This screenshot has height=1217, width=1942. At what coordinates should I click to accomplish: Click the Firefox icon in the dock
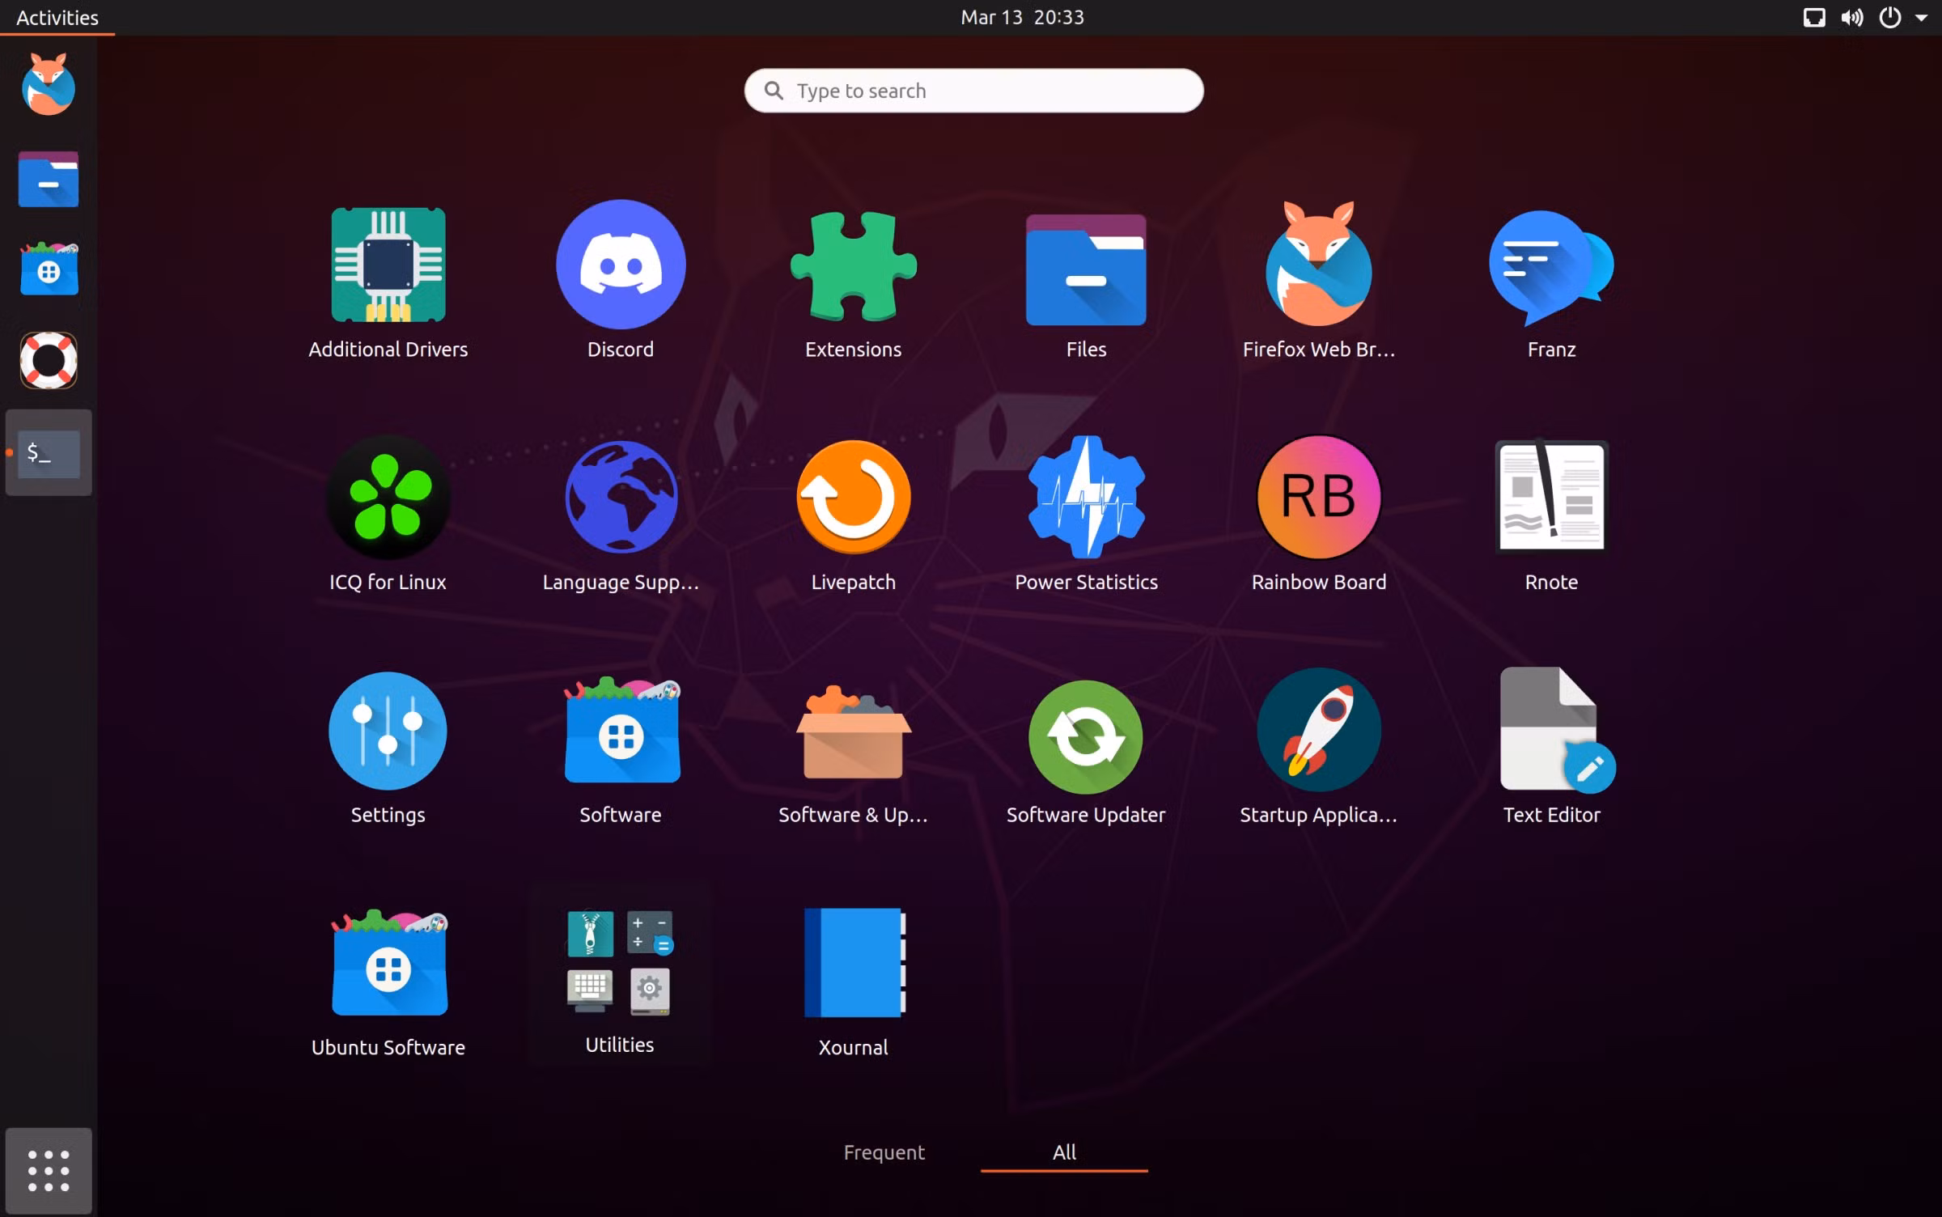(49, 85)
